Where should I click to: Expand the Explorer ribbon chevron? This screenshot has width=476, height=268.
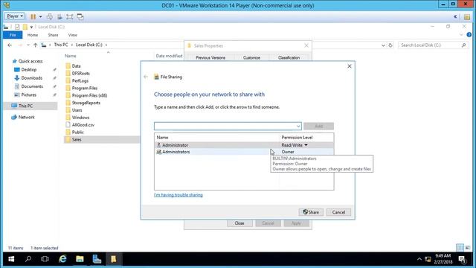(x=461, y=35)
